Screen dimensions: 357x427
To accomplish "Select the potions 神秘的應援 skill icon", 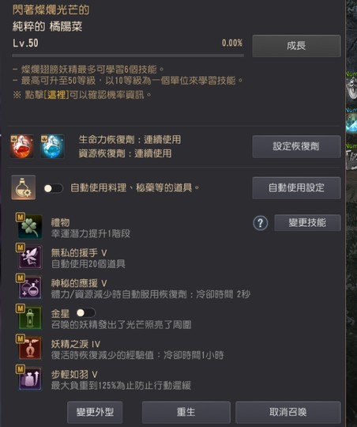I will (x=30, y=287).
